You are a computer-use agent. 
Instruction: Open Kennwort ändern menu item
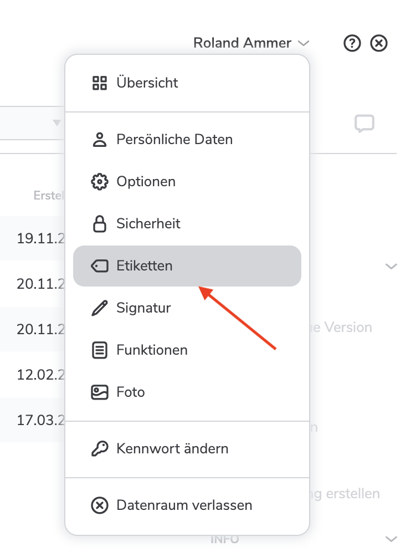(x=172, y=449)
